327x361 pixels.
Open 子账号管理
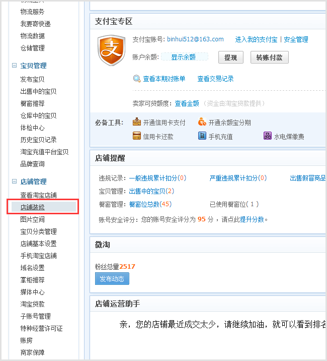[35, 316]
